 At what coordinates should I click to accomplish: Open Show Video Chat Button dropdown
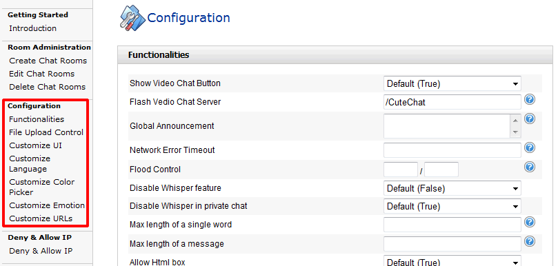pyautogui.click(x=452, y=84)
